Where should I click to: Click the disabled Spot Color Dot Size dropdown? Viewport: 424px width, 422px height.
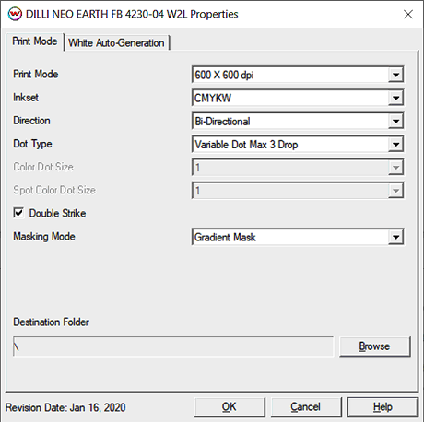[298, 191]
